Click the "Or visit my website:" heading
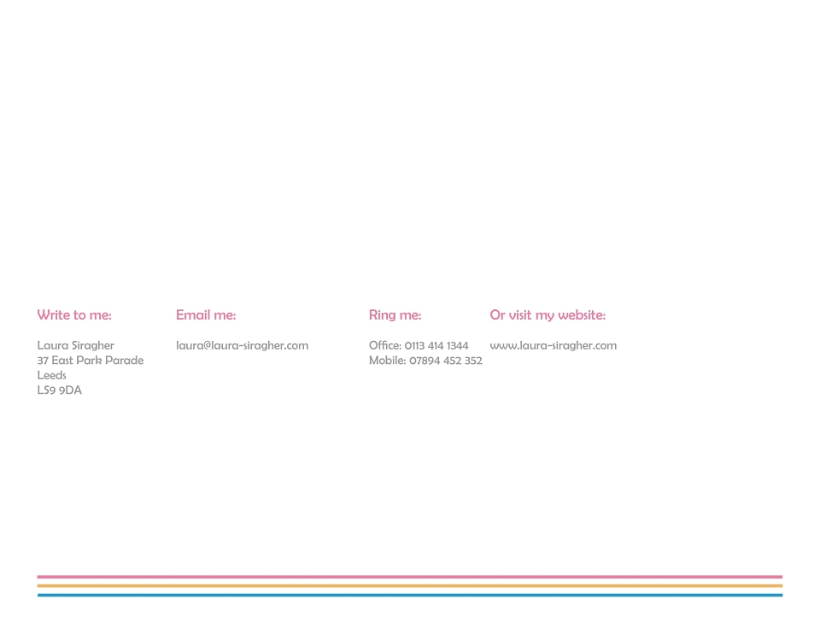 click(548, 315)
